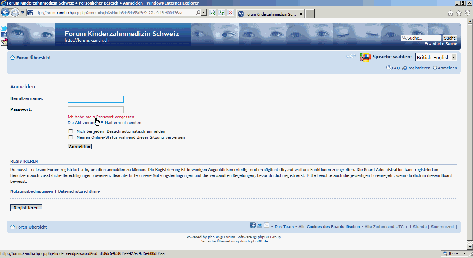Click the email envelope icon in the footer
Screen dimensions: 473x258
point(267,225)
